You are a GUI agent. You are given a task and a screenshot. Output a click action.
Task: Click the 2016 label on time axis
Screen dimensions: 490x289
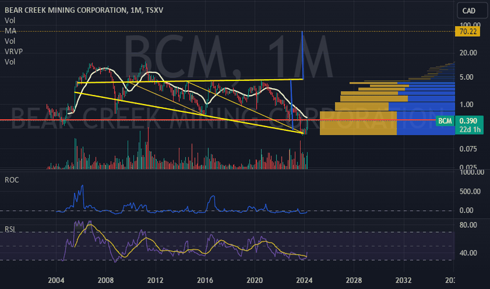point(205,280)
